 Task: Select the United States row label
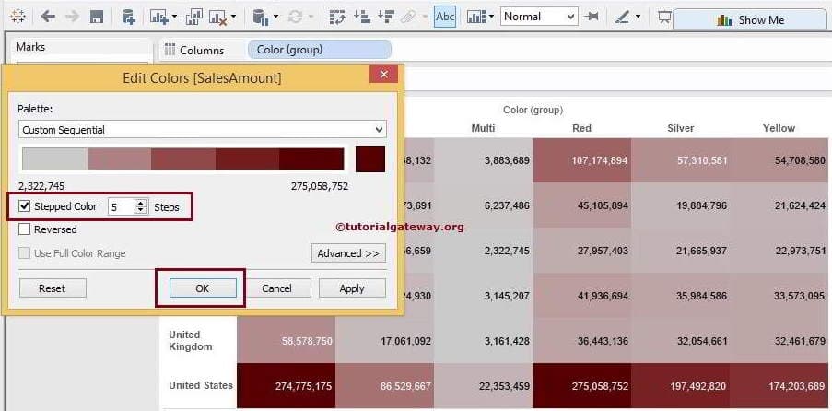[x=201, y=385]
